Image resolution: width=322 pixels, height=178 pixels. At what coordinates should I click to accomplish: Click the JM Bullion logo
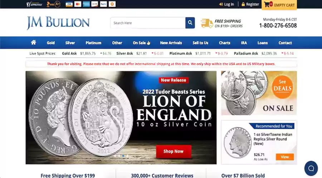click(58, 23)
